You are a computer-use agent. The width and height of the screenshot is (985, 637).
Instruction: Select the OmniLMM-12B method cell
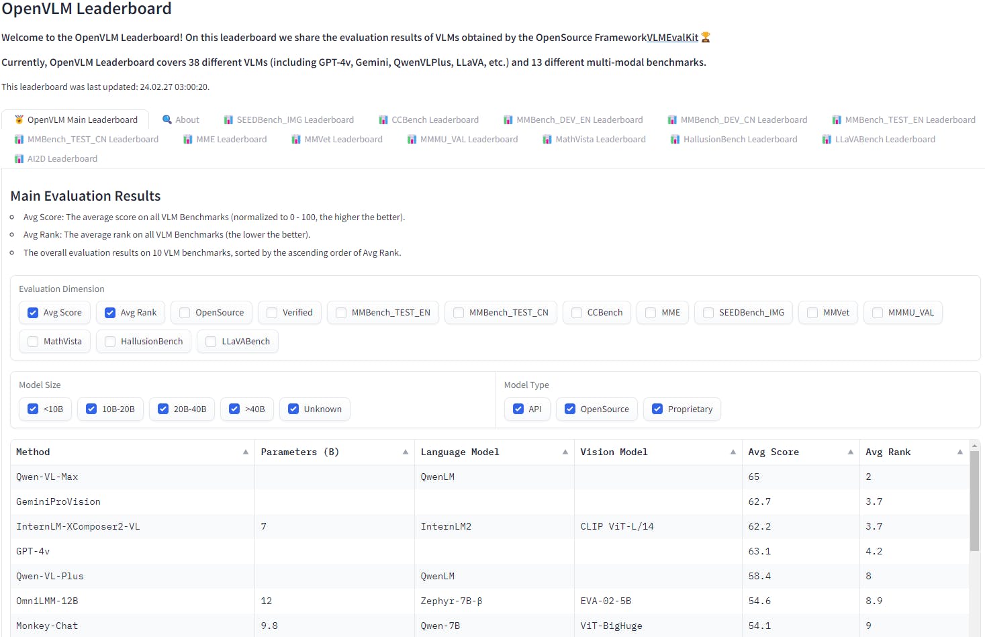(x=133, y=601)
